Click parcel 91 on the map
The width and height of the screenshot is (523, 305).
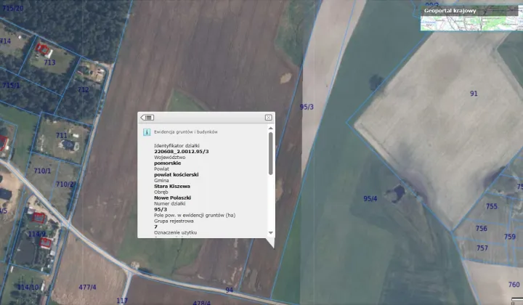pyautogui.click(x=474, y=94)
